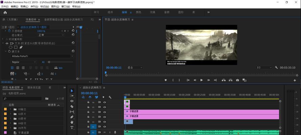The height and width of the screenshot is (135, 301).
Task: Open the blend mode dropdown
Action: (51, 35)
